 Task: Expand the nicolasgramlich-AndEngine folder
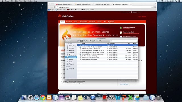78,47
